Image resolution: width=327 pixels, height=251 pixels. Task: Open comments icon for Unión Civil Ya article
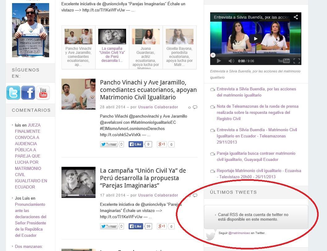pyautogui.click(x=195, y=196)
